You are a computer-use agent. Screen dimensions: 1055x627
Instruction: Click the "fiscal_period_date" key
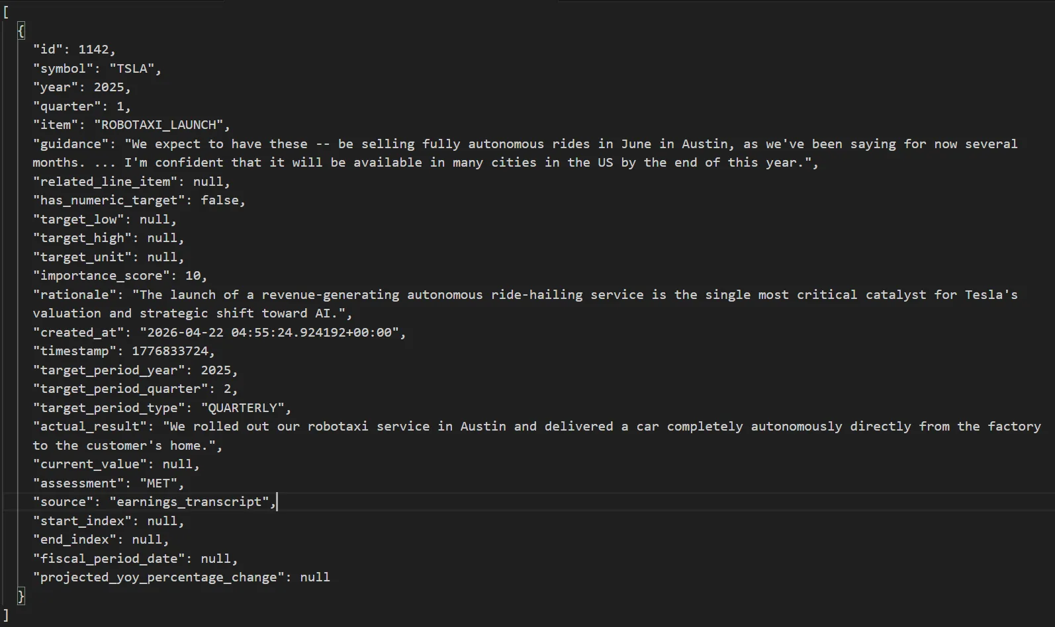click(x=109, y=559)
